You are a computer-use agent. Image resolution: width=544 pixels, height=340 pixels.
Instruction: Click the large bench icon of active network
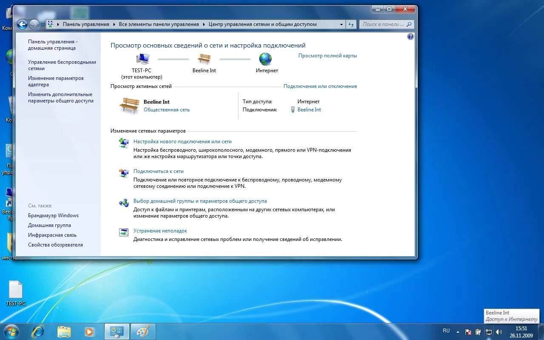[129, 105]
